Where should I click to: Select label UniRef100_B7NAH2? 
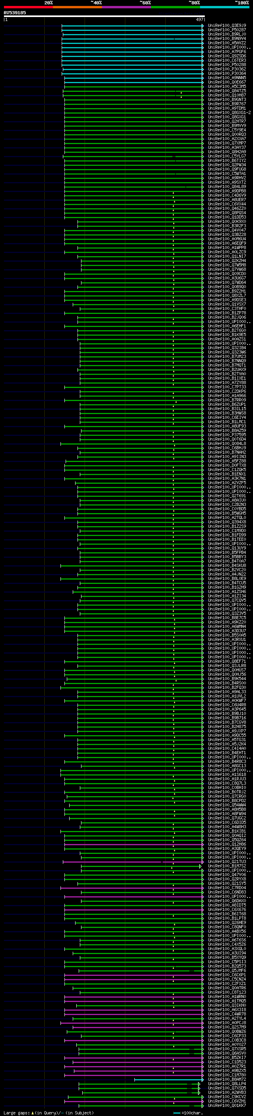[227, 452]
